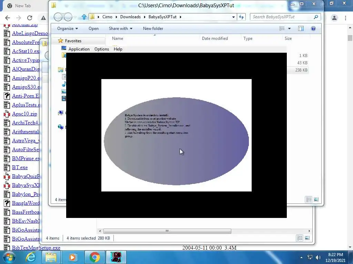Open Chrome's three-dot menu

[x=345, y=18]
